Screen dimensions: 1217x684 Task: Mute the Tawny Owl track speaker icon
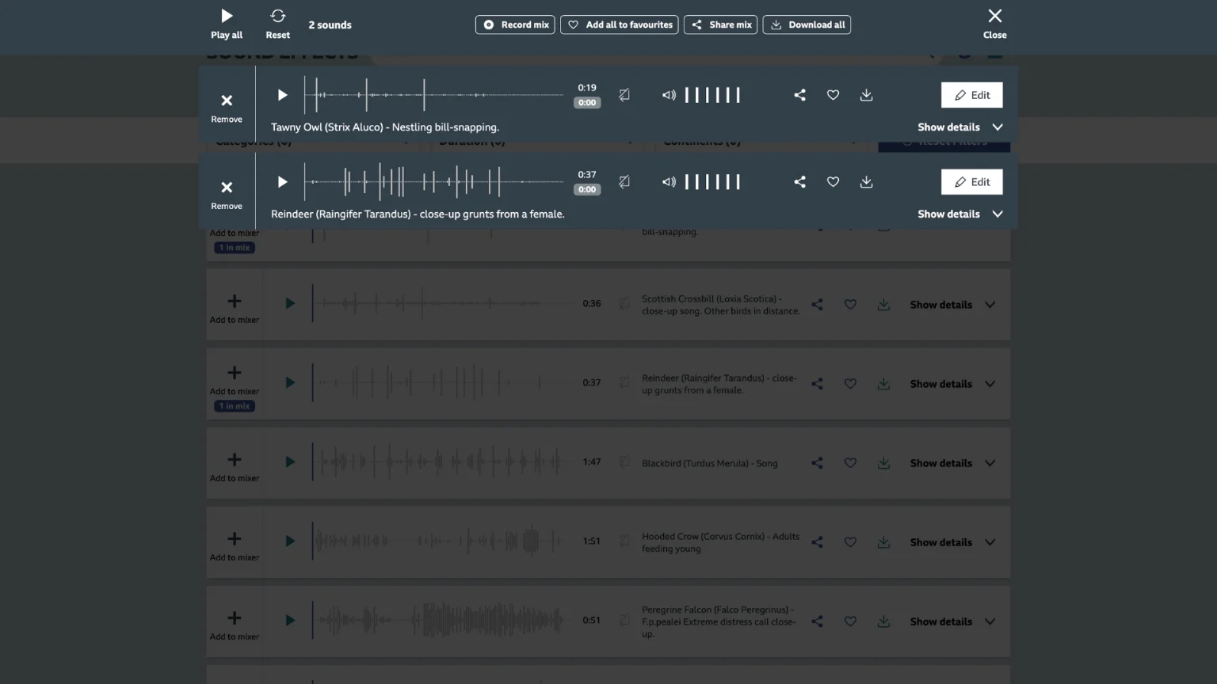pyautogui.click(x=669, y=95)
